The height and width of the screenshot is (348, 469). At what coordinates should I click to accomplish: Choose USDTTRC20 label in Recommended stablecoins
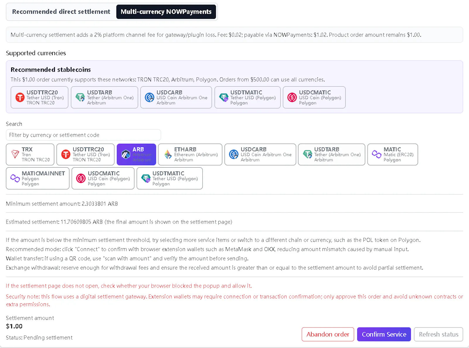42,92
